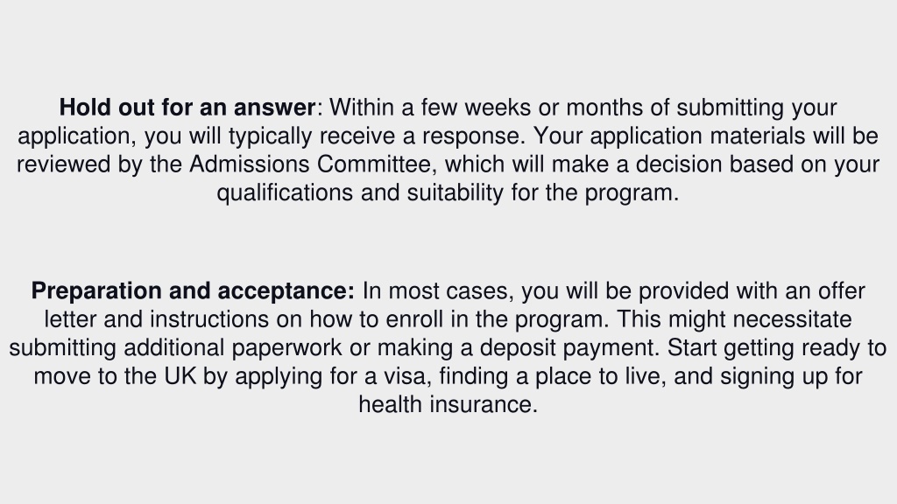Click the words 'offer letter' start, 'offer'
The image size is (897, 504).
pyautogui.click(x=841, y=290)
